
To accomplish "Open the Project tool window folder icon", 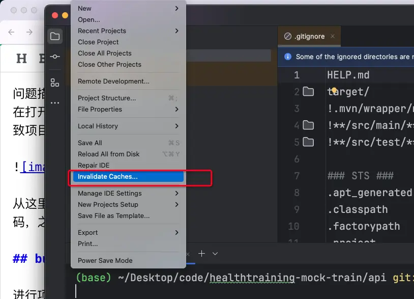I will coord(54,36).
